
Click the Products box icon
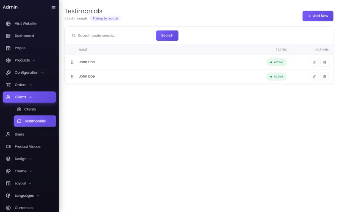click(8, 60)
